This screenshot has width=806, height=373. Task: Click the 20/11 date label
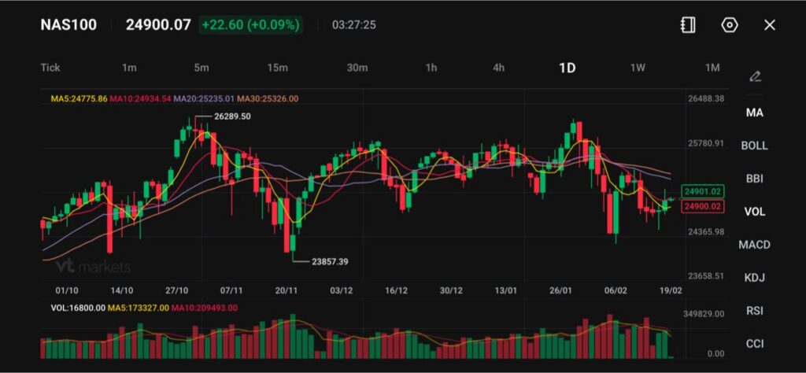click(287, 291)
